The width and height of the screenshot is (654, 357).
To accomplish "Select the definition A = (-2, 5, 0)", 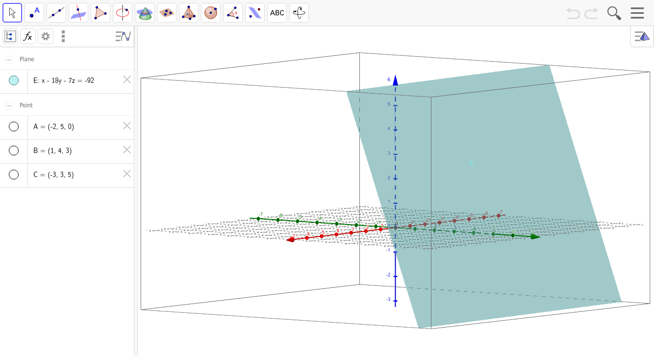I will tap(53, 127).
